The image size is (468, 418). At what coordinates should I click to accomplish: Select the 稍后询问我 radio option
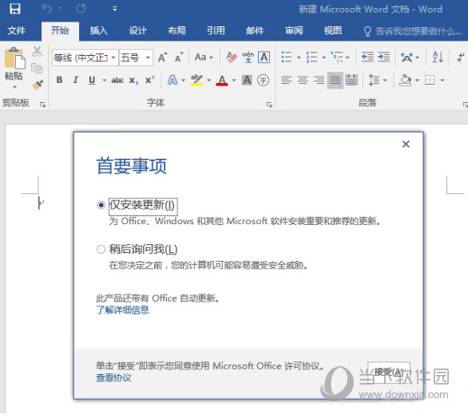tap(101, 249)
